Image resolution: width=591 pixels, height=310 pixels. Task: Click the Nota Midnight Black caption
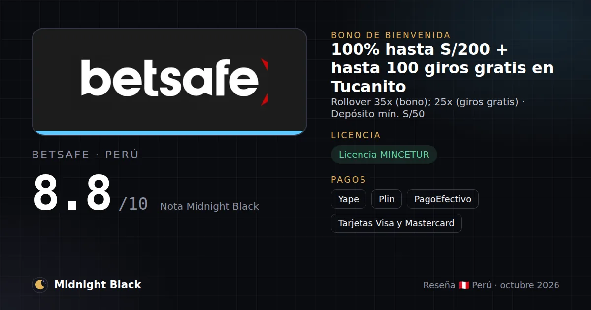(209, 207)
